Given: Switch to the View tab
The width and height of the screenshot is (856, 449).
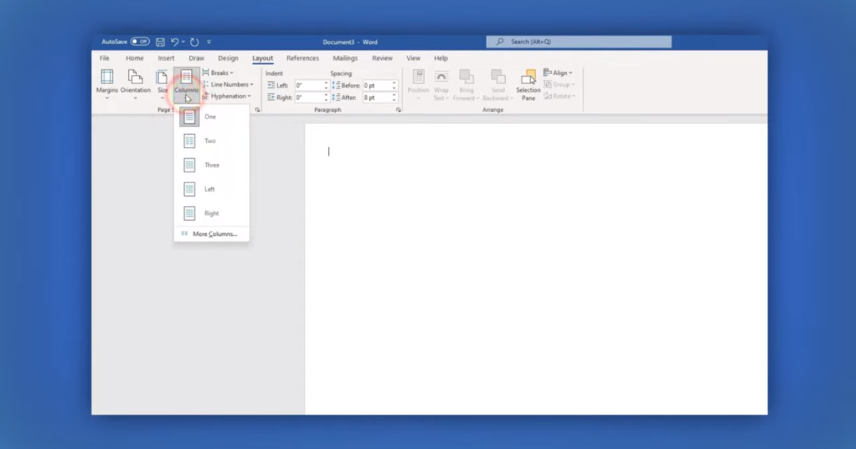Looking at the screenshot, I should click(x=413, y=58).
